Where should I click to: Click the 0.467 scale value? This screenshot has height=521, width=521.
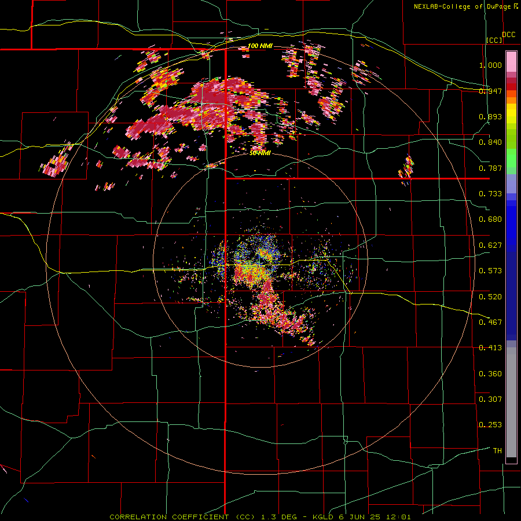(x=490, y=322)
